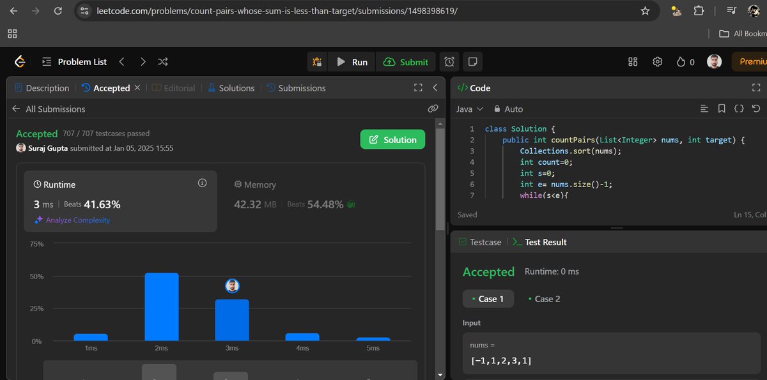Screen dimensions: 767x380
Task: Pick a random problem with shuffle icon
Action: coord(163,62)
